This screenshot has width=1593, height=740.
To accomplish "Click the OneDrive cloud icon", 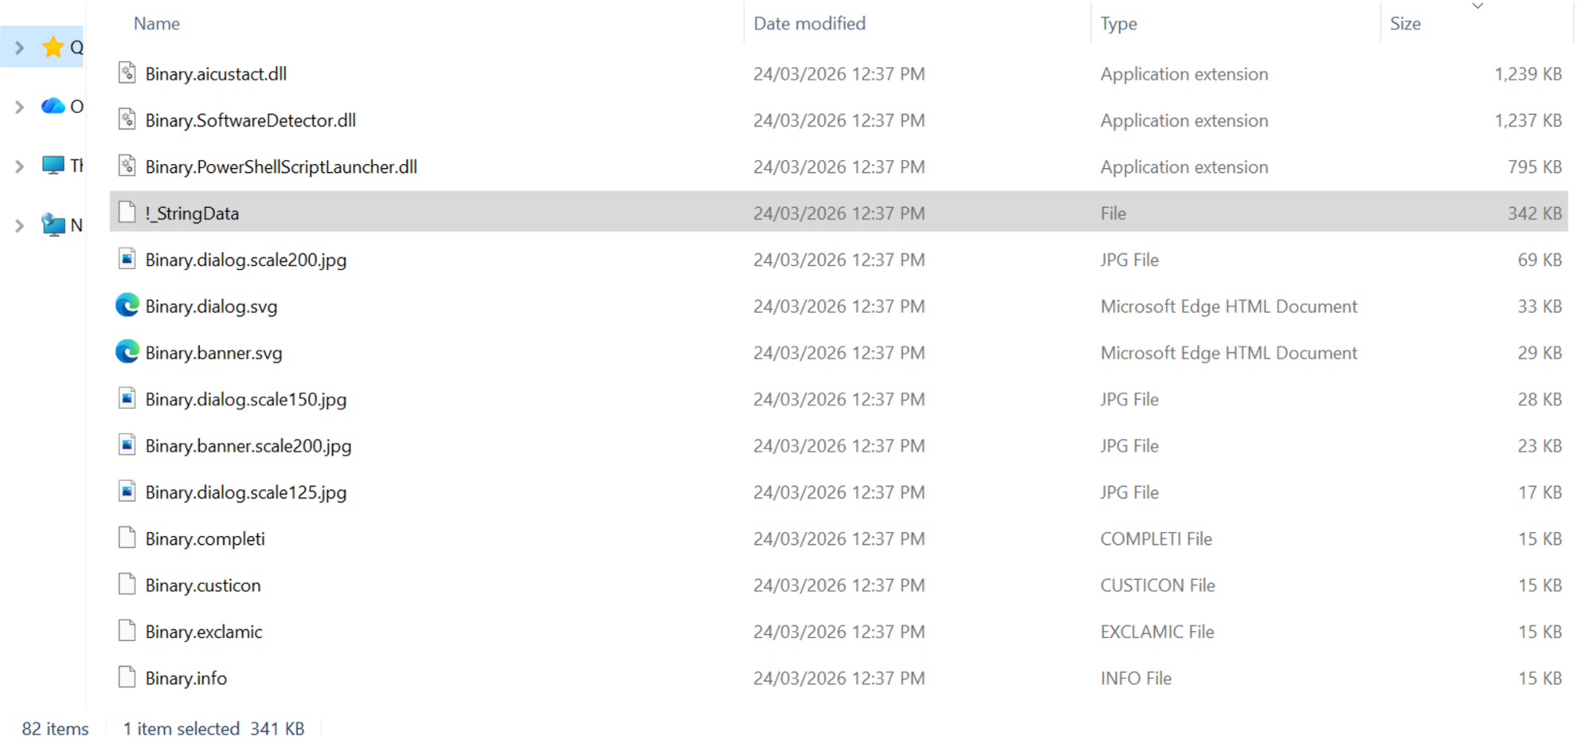I will click(53, 106).
